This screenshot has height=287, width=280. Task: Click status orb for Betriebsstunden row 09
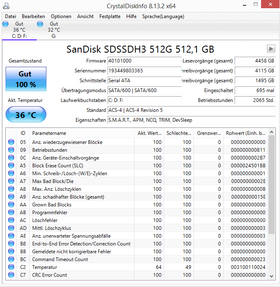[x=11, y=150]
